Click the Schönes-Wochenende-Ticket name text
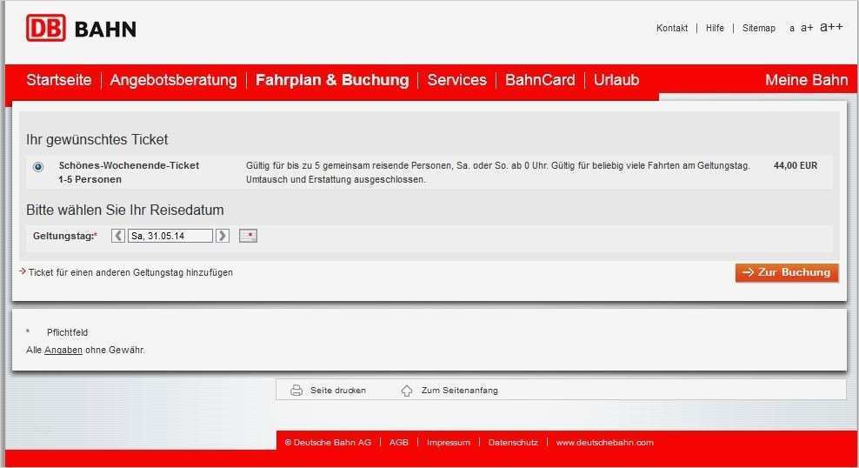 [x=129, y=165]
